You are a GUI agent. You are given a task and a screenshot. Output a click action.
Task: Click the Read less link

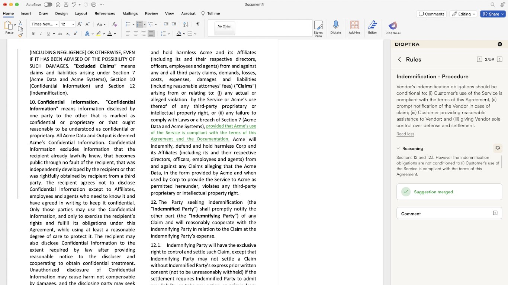(405, 134)
